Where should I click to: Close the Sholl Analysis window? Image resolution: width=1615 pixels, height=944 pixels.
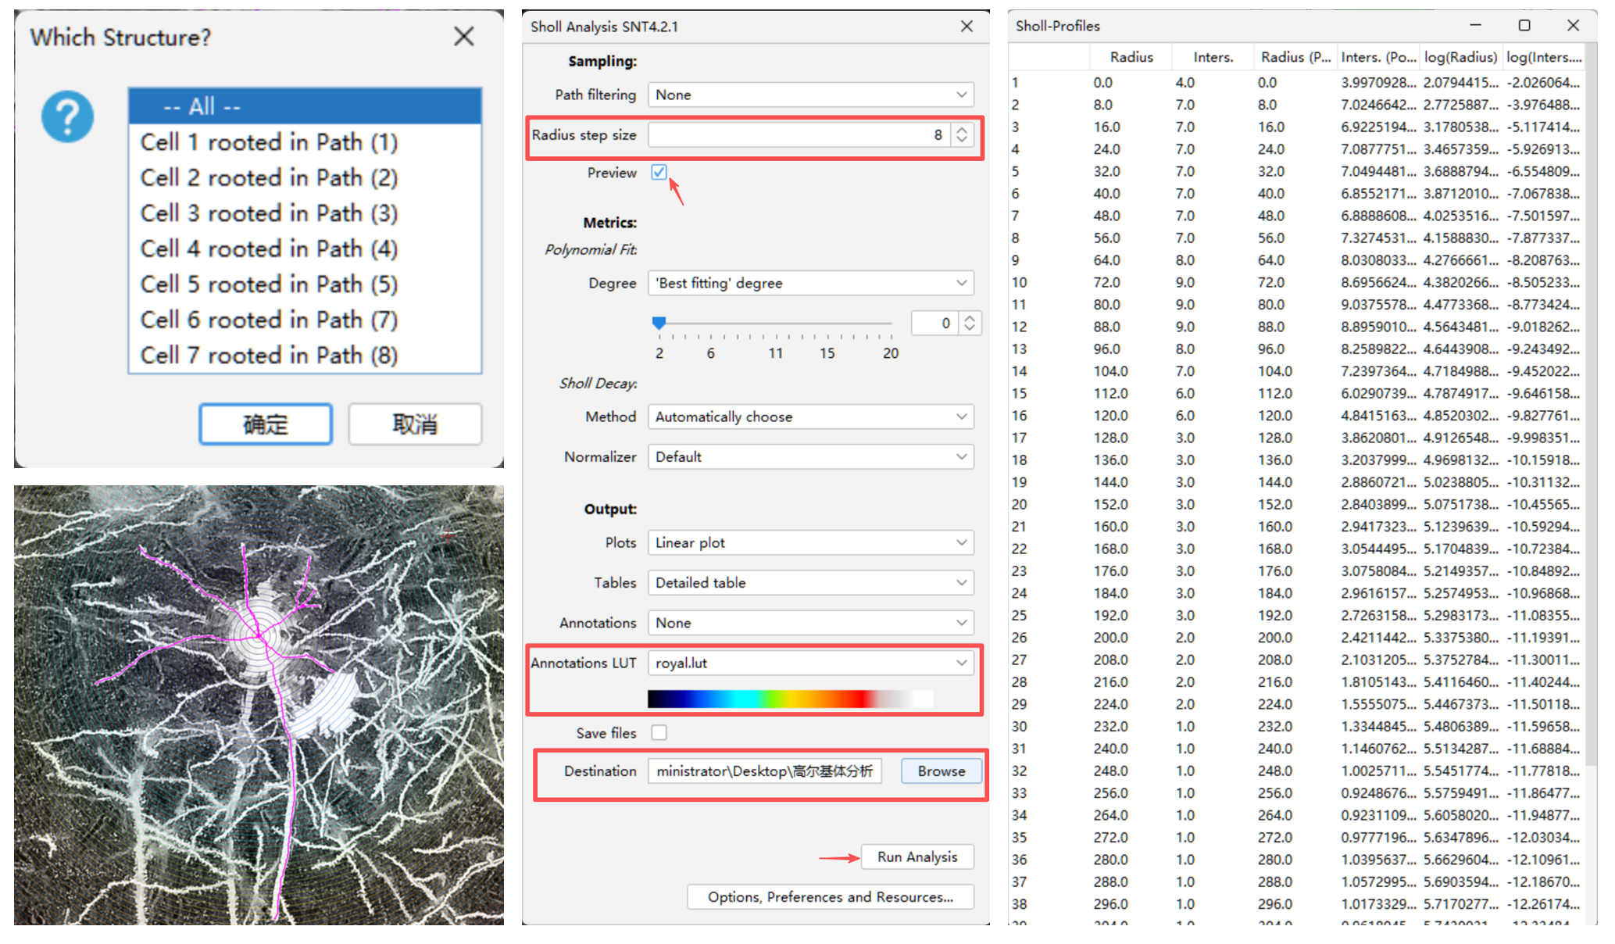tap(966, 27)
